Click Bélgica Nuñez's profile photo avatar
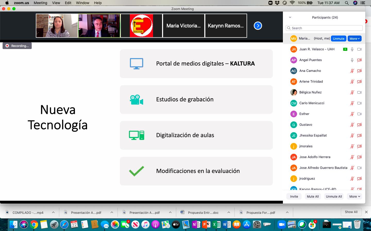The width and height of the screenshot is (371, 231). (293, 92)
